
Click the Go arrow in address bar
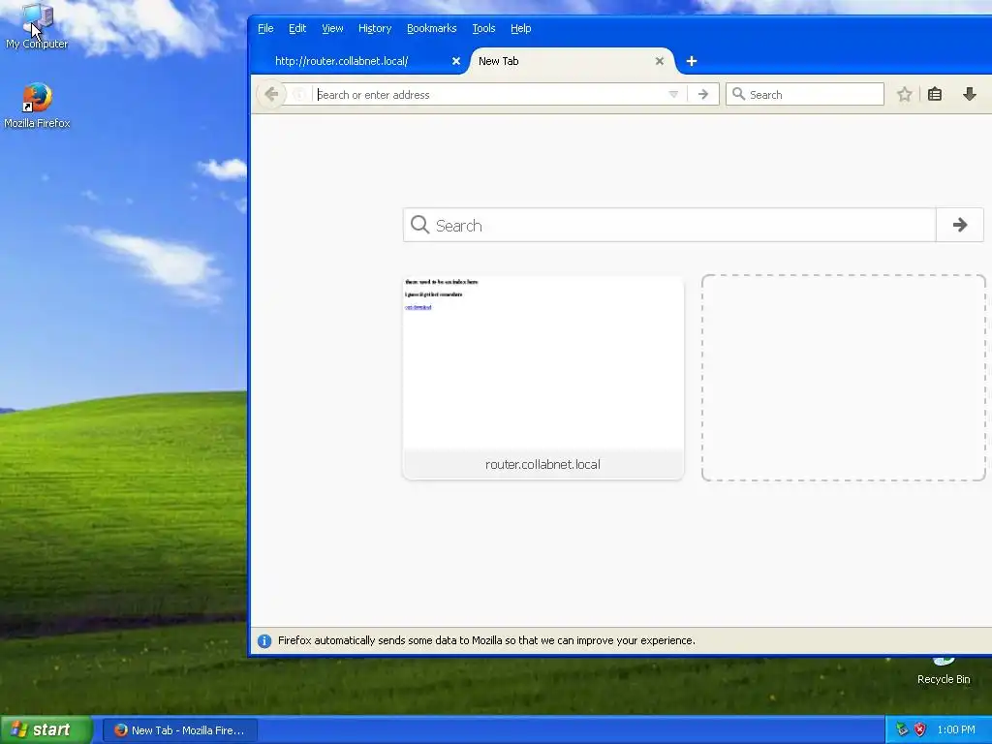coord(703,95)
